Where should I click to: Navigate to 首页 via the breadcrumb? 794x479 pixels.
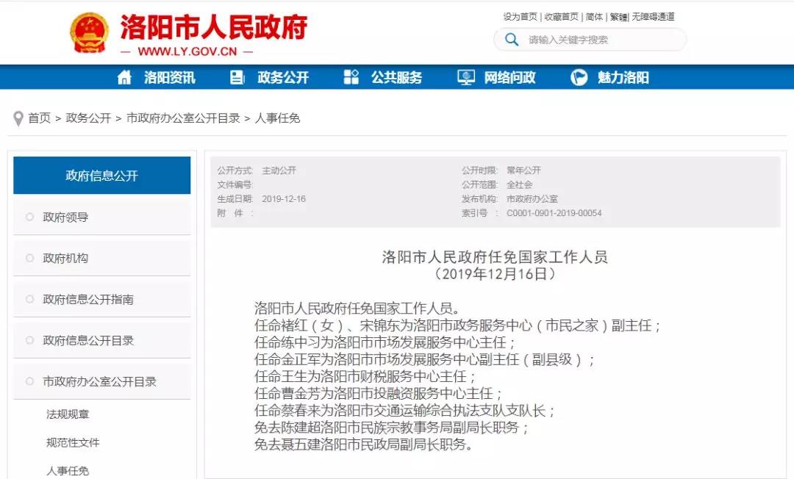(x=38, y=118)
